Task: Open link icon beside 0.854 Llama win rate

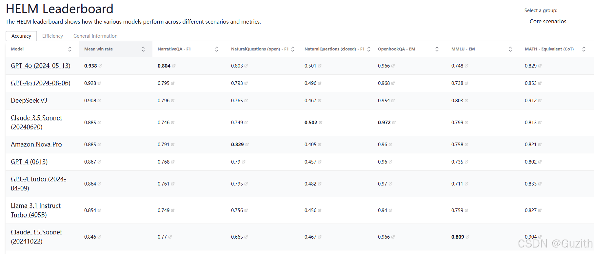Action: (99, 210)
